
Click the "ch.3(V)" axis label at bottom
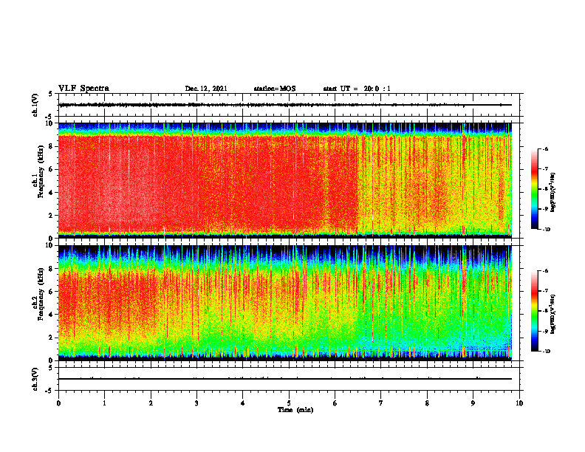point(35,379)
